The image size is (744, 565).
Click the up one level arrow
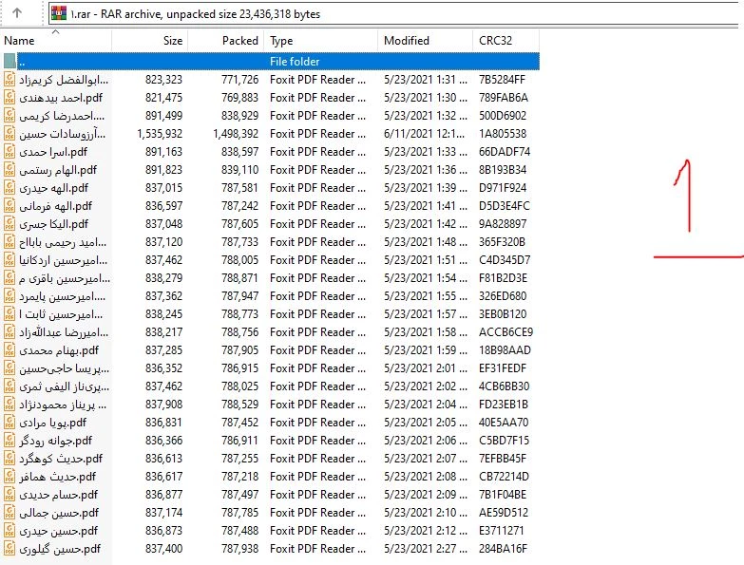click(18, 14)
